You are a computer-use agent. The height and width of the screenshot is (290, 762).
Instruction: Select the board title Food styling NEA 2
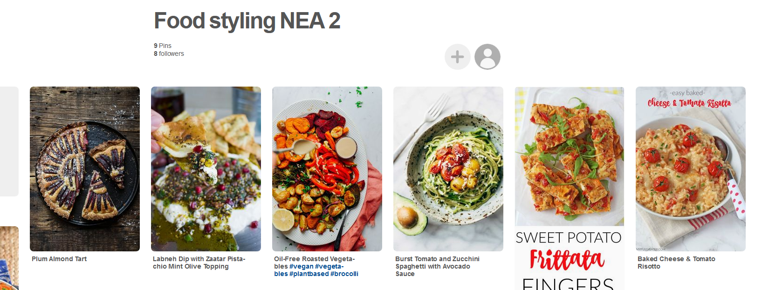pyautogui.click(x=247, y=20)
